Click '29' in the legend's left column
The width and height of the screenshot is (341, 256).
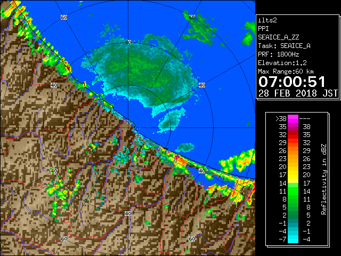283,143
